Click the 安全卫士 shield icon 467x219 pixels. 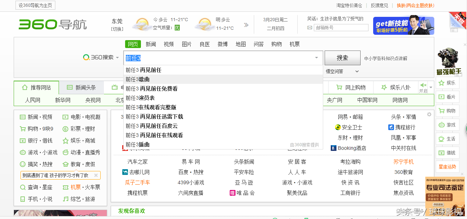click(338, 127)
